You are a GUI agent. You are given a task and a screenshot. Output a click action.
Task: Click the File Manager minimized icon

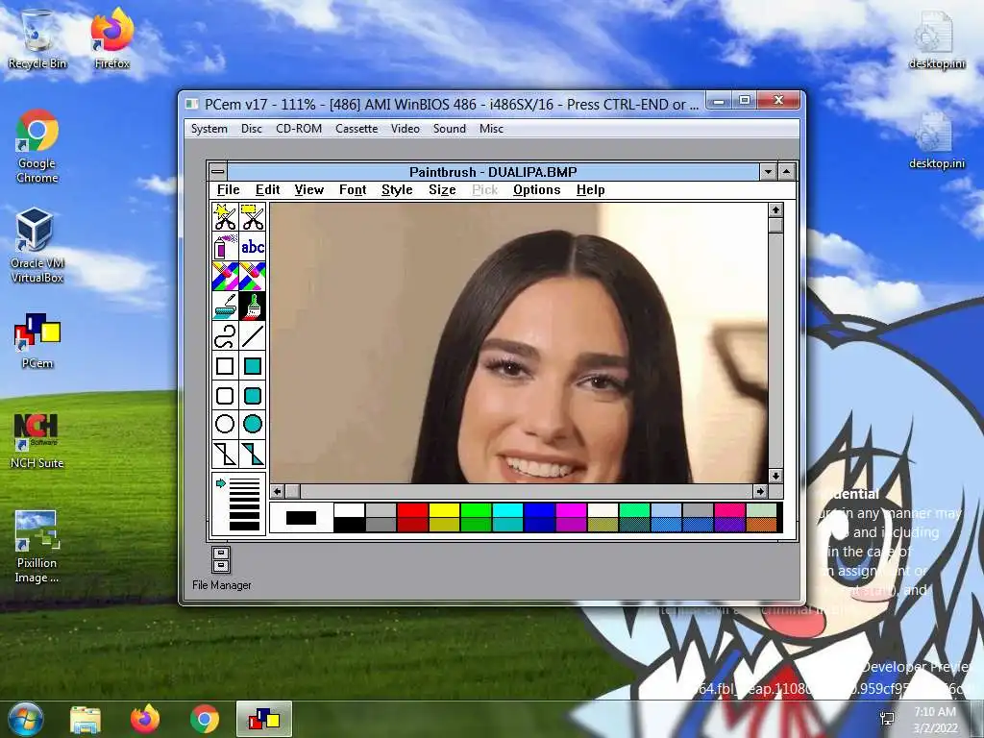point(222,568)
